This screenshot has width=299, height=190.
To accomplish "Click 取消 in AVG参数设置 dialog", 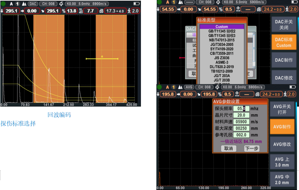I will (x=229, y=148).
